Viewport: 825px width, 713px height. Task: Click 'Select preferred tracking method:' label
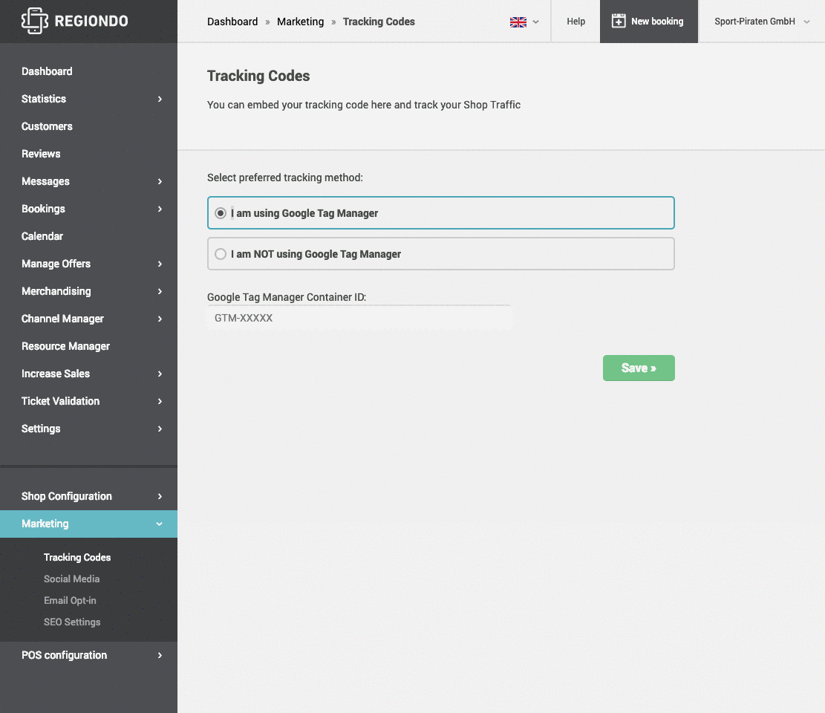click(x=285, y=178)
